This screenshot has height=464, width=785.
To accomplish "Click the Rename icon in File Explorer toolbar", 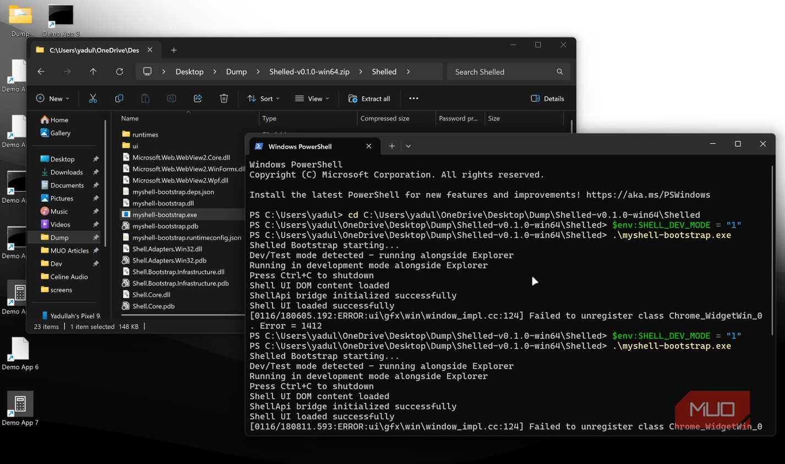I will (171, 98).
